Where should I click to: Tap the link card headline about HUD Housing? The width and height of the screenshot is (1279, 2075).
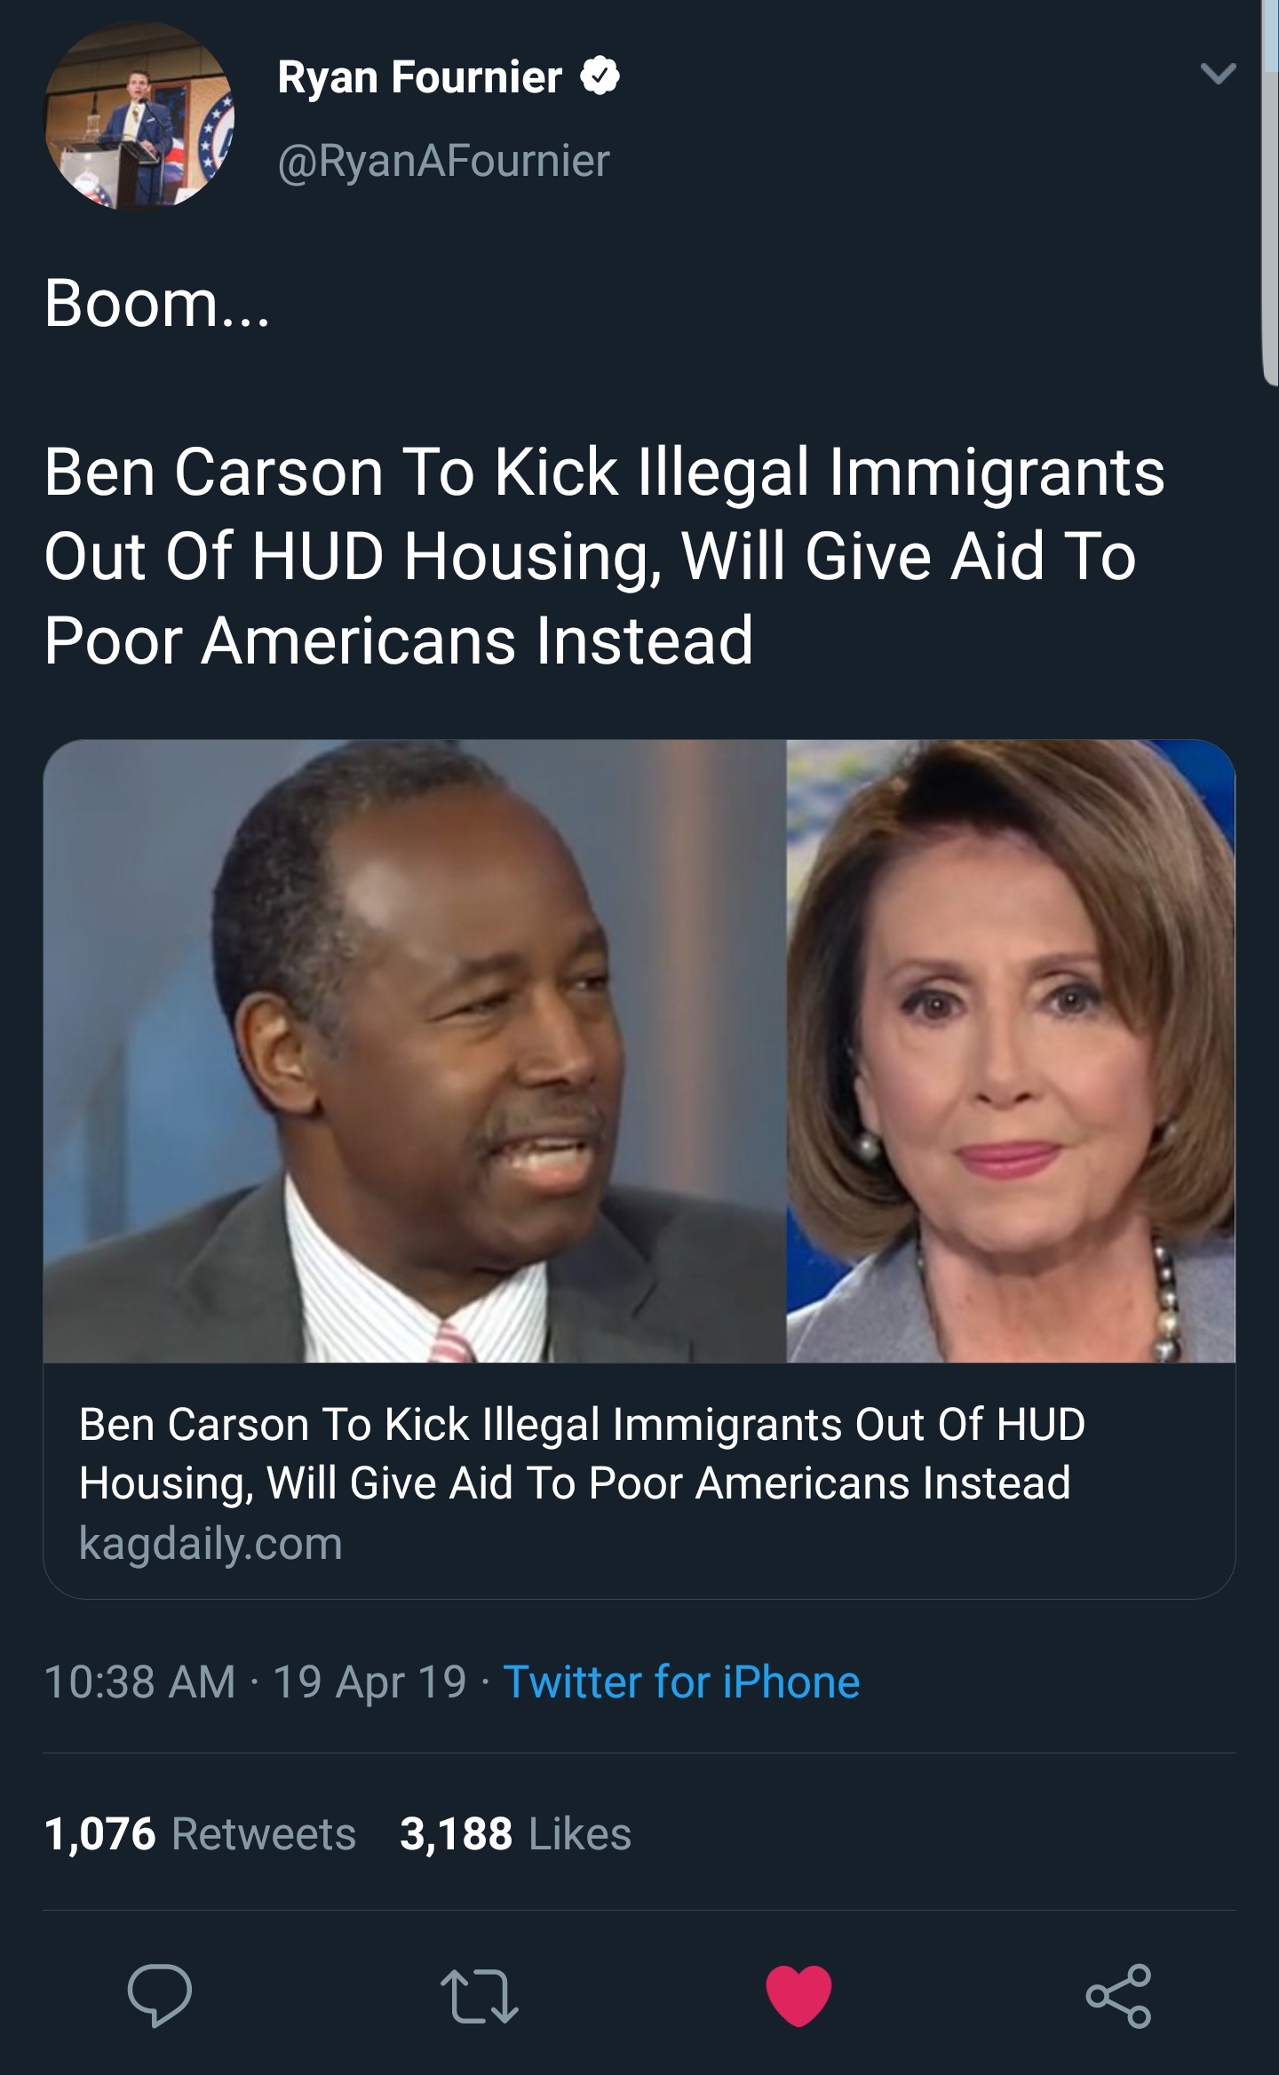click(582, 1453)
